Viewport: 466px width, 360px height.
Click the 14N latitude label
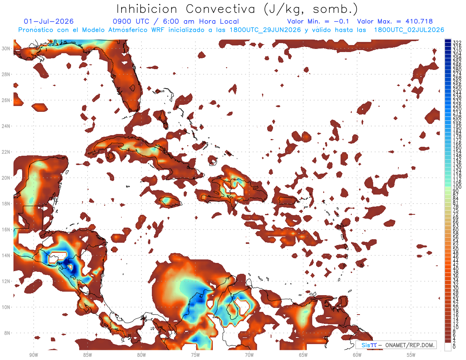6,255
